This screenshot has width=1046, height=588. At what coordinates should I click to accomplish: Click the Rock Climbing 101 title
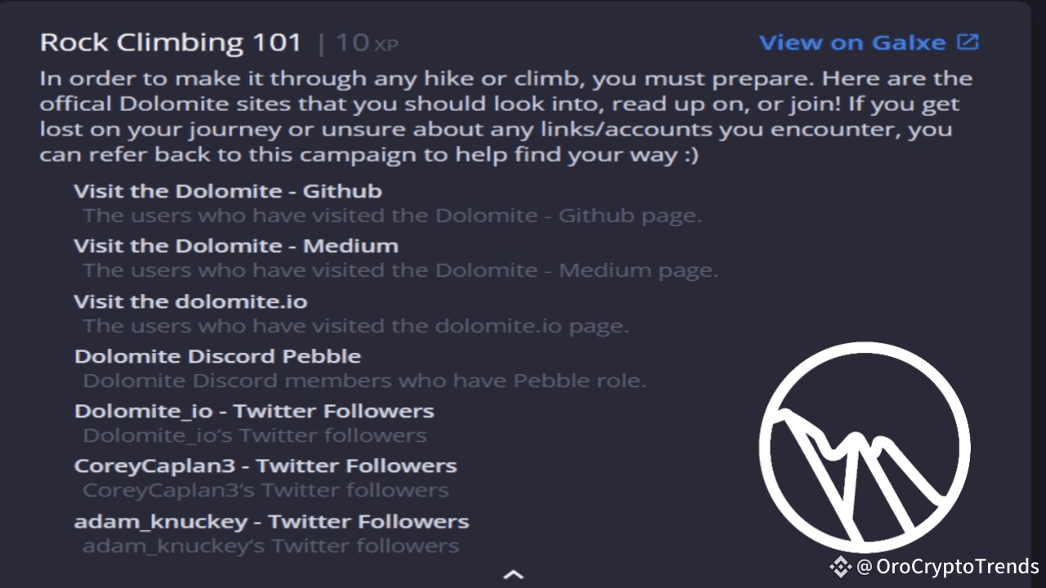pyautogui.click(x=171, y=42)
